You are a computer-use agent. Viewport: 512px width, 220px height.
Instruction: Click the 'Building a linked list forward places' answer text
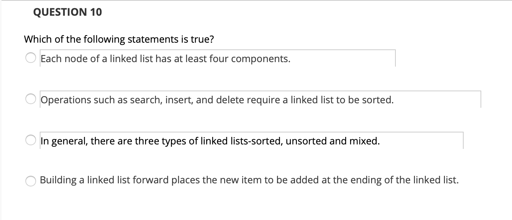(249, 180)
